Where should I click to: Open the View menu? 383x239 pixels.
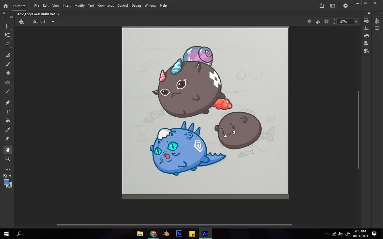point(56,6)
